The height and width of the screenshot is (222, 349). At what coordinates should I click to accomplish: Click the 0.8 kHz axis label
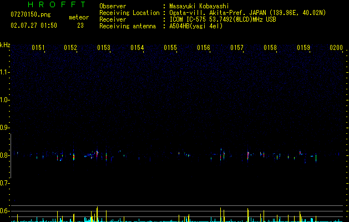tap(4, 155)
